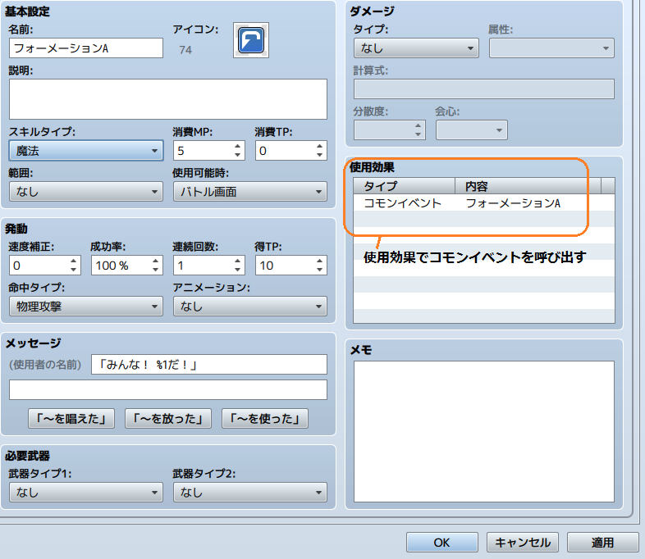Increase 得TP with the up arrow
The width and height of the screenshot is (645, 559).
point(319,261)
